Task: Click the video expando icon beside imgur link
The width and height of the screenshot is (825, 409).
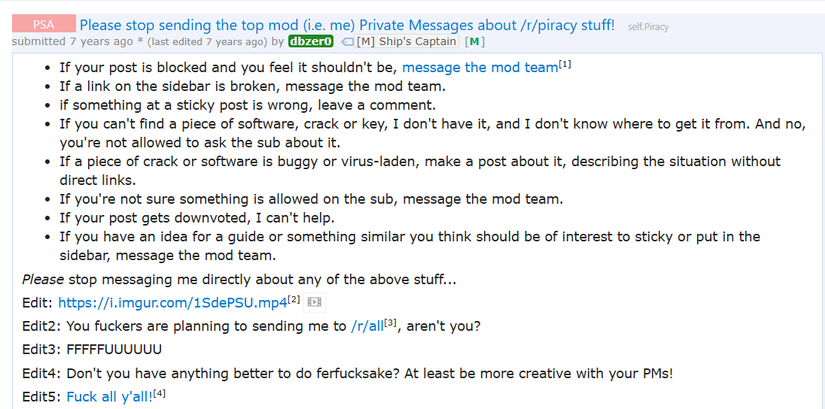Action: click(x=314, y=302)
